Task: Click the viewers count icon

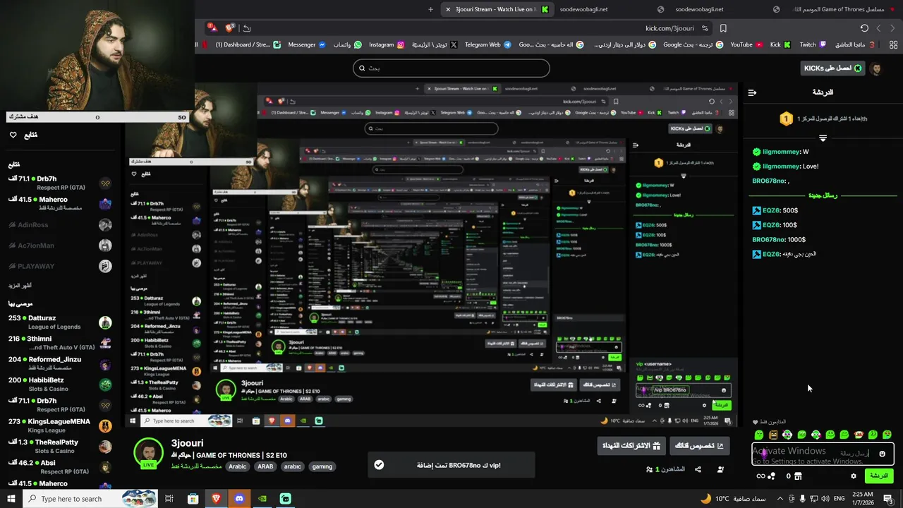Action: 650,469
